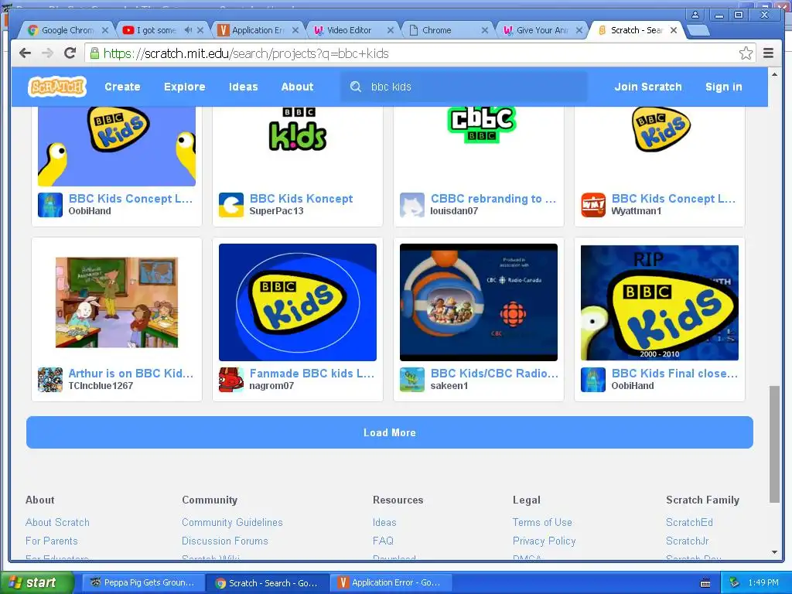Open louisdan07's avatar icon
Image resolution: width=792 pixels, height=594 pixels.
(412, 204)
